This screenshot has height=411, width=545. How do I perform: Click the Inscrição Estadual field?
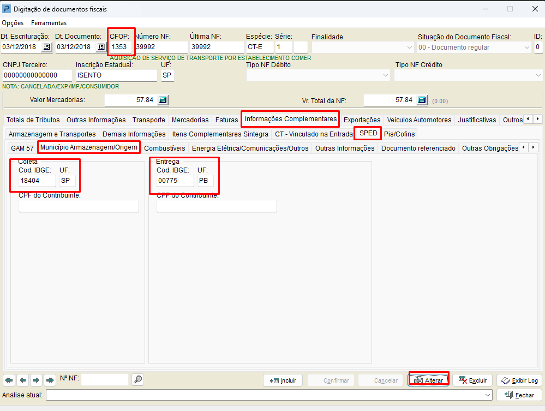[116, 75]
